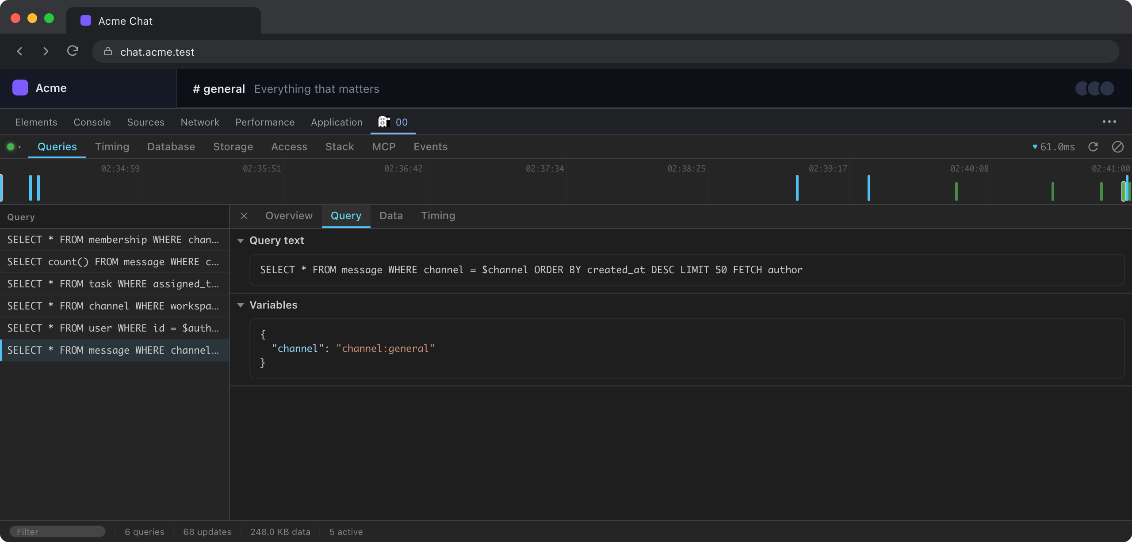Collapse the Variables section
1132x542 pixels.
point(241,305)
